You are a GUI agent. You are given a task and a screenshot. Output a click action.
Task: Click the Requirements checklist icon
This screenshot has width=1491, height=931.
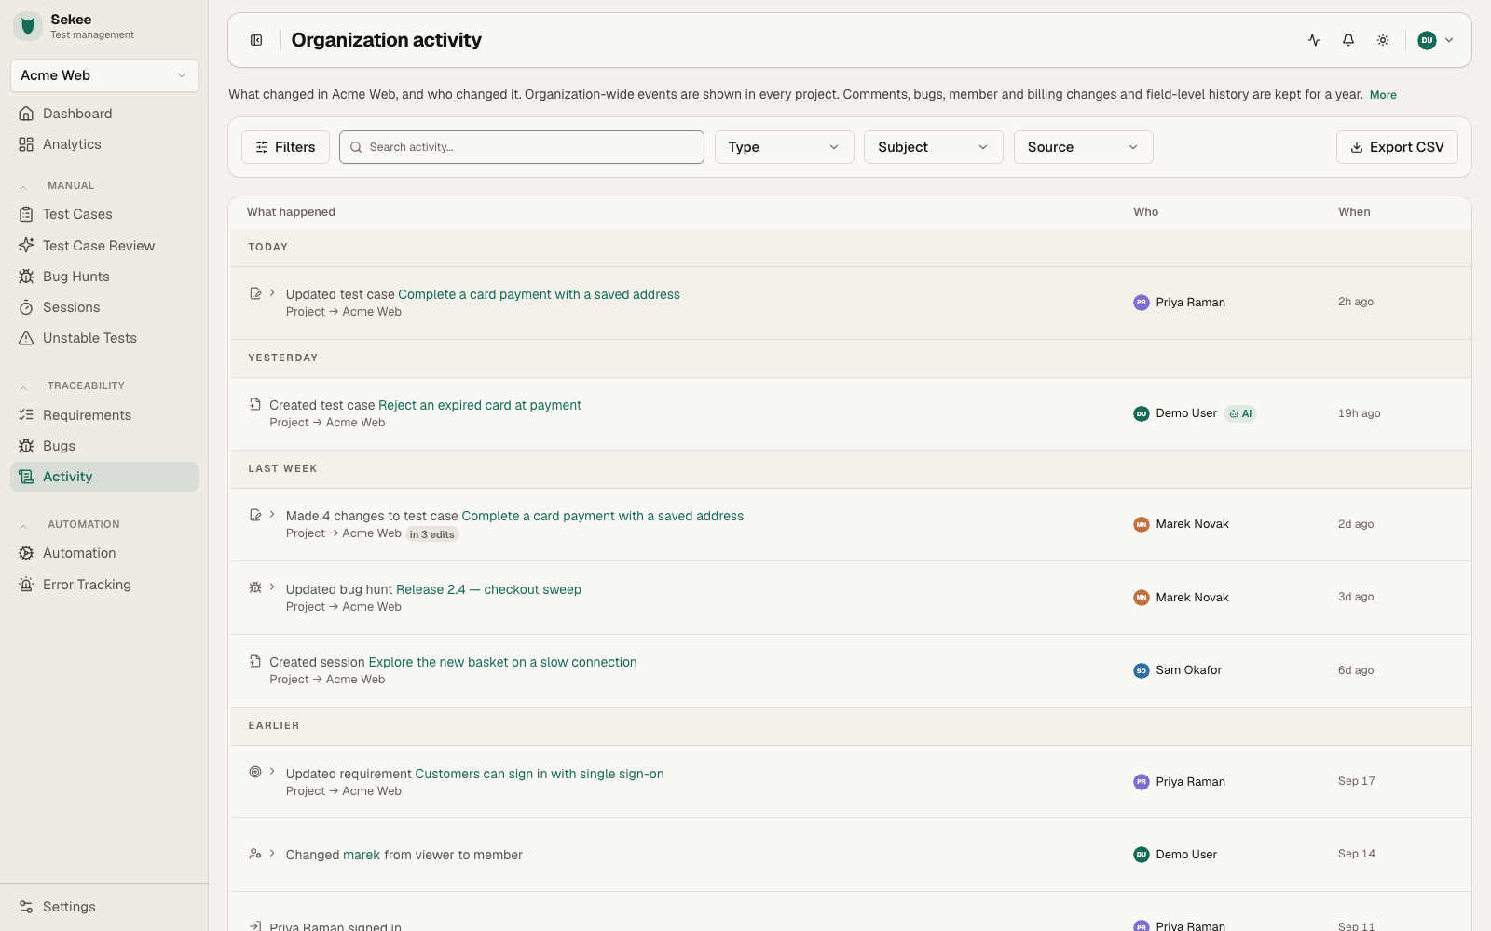pos(26,415)
